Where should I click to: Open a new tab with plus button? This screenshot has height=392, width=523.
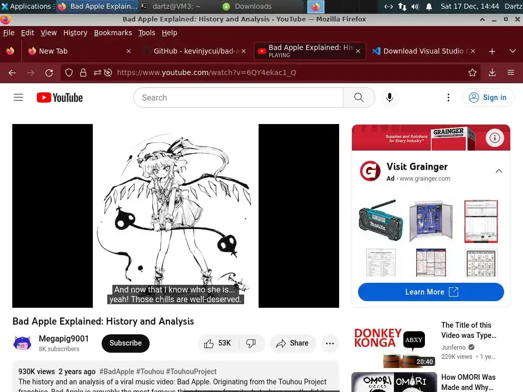coord(492,52)
